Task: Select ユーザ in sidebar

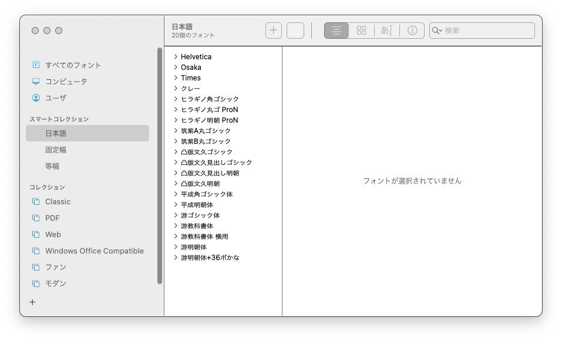Action: (x=88, y=98)
